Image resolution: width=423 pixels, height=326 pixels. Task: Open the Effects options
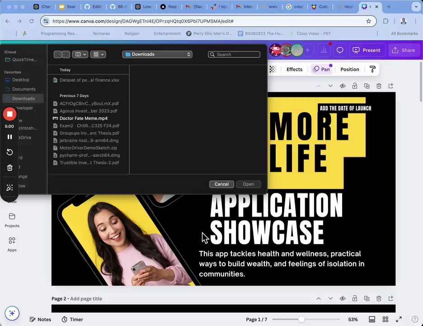pos(294,69)
